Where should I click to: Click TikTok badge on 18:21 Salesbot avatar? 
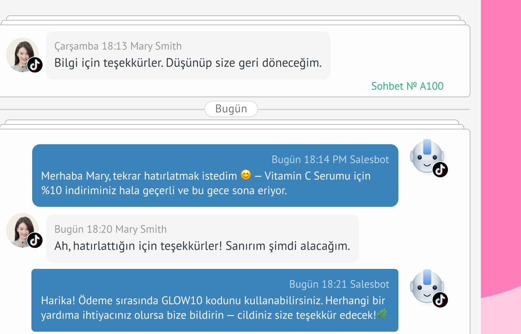440,300
